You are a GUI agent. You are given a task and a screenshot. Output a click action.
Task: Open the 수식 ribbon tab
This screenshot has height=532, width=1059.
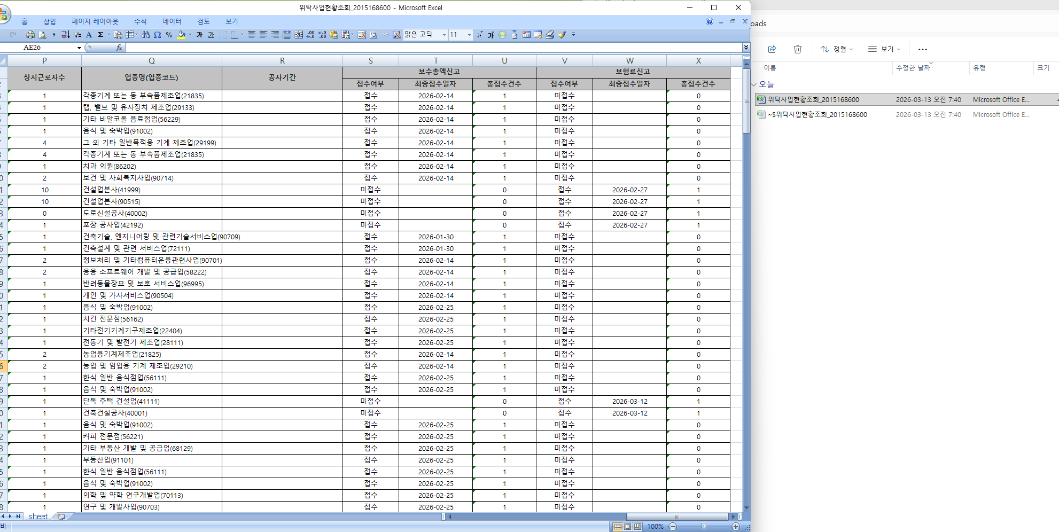point(140,21)
